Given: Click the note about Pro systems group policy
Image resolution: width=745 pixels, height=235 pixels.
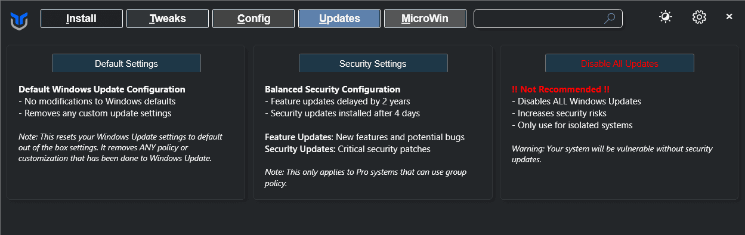Looking at the screenshot, I should click(366, 178).
